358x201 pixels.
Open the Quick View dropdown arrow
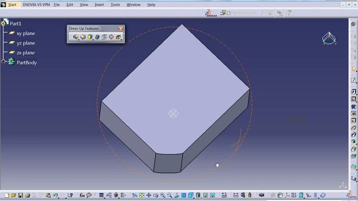[x=194, y=198]
